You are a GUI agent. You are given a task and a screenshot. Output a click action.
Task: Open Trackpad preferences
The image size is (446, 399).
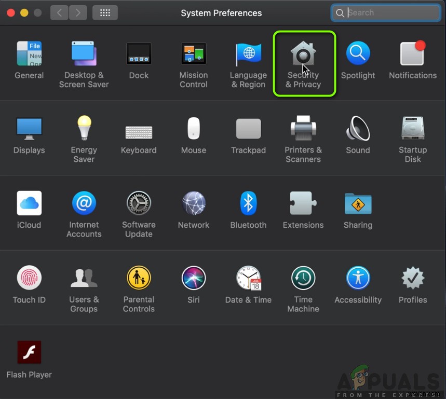248,128
